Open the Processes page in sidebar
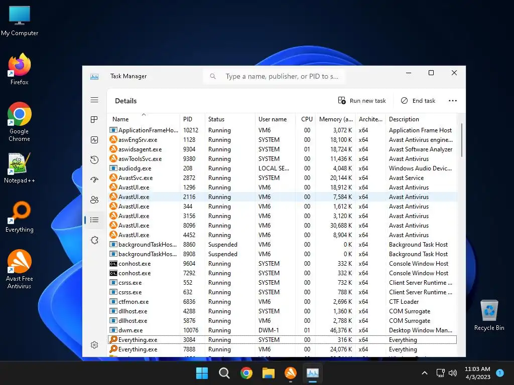 (94, 119)
